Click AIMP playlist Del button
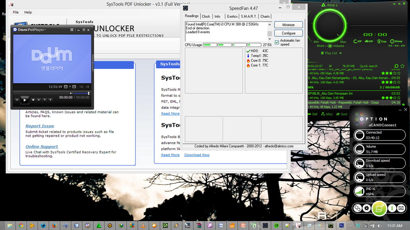410x230 pixels. (312, 114)
